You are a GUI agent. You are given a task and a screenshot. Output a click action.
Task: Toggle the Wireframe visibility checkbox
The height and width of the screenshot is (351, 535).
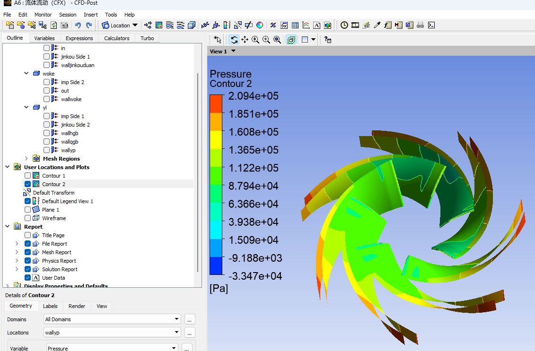click(27, 218)
